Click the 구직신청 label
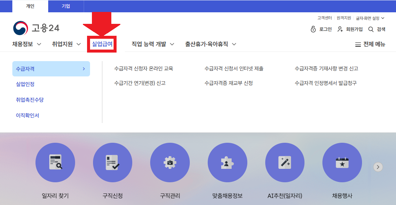This screenshot has height=205, width=396. [113, 196]
